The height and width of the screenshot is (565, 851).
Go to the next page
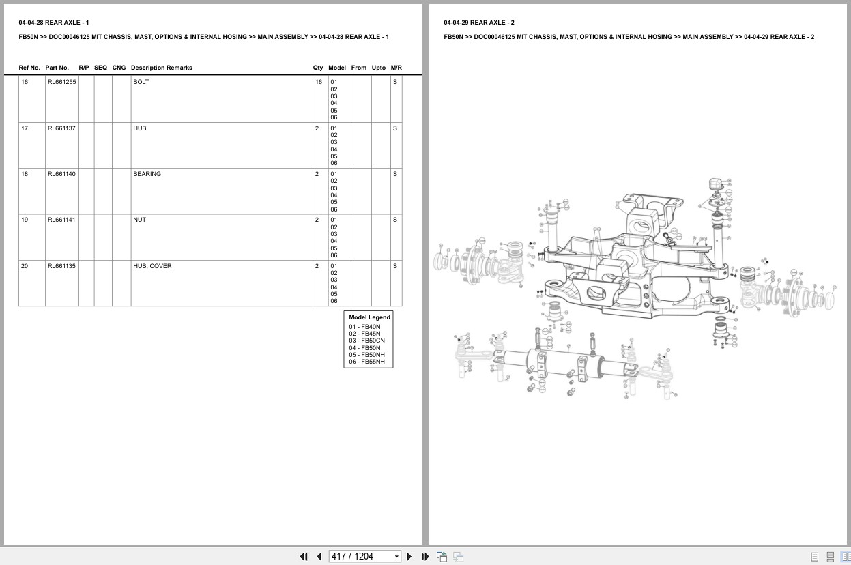tap(409, 557)
